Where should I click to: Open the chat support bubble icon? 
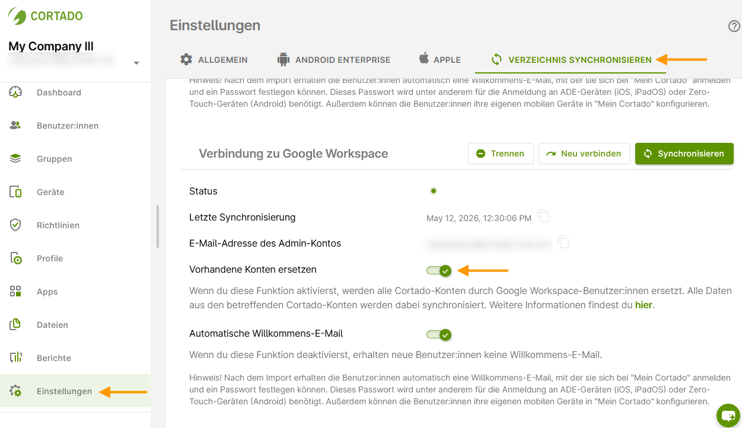click(728, 415)
